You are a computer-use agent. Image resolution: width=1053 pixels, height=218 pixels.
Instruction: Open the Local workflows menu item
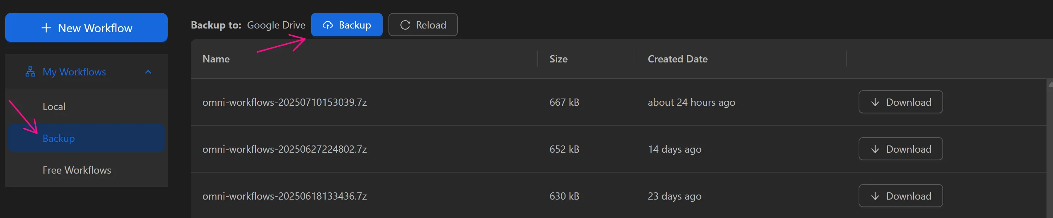point(54,106)
